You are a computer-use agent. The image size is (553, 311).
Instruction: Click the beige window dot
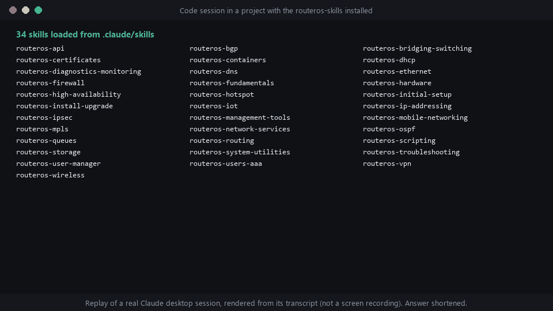26,10
